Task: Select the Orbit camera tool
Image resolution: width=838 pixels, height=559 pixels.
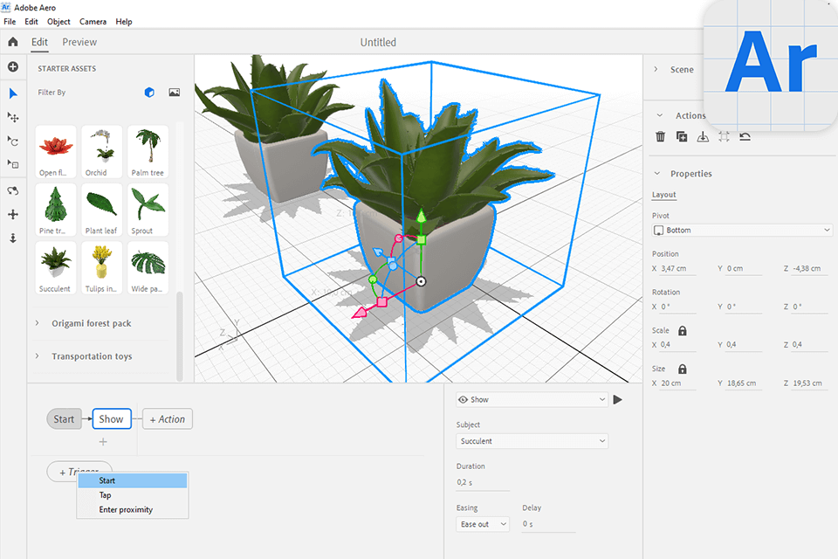Action: (x=13, y=190)
